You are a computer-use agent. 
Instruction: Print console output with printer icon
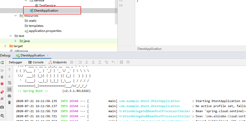click(x=9, y=96)
